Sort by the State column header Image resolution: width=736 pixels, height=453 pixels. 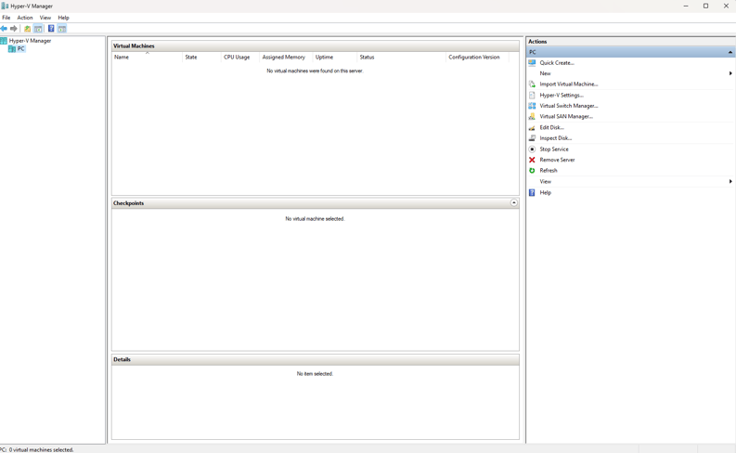tap(201, 58)
